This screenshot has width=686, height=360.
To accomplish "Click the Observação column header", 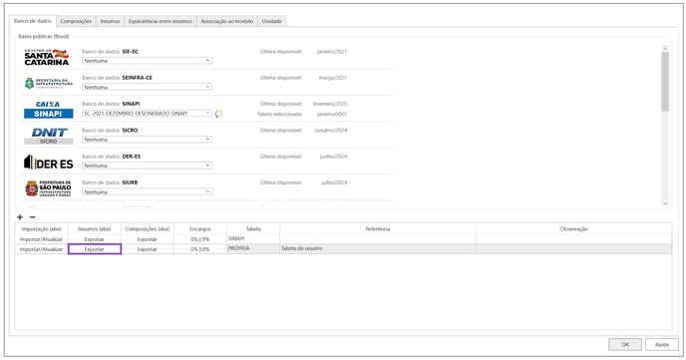I will click(x=573, y=228).
